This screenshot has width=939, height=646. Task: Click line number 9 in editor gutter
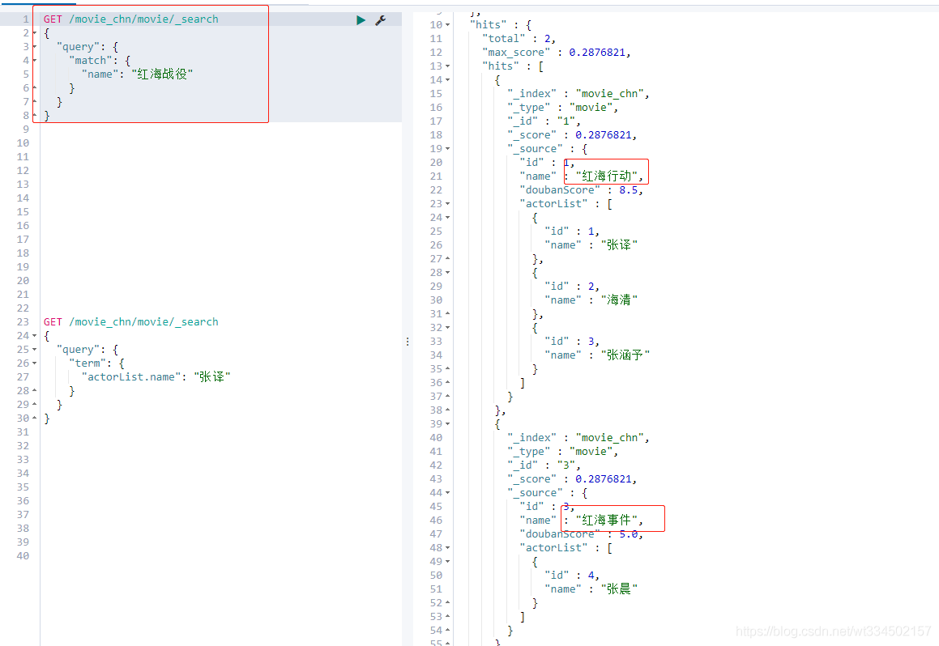pos(26,130)
